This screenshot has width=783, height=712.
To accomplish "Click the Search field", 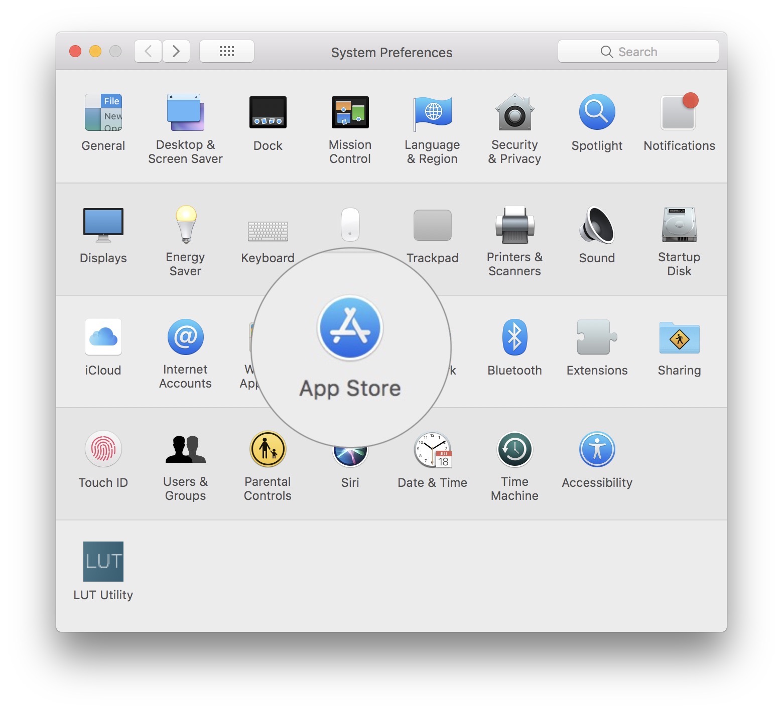I will click(638, 51).
